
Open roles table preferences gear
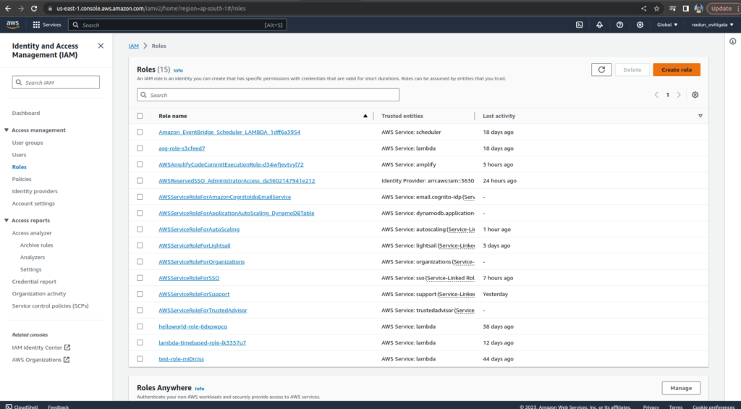tap(695, 95)
